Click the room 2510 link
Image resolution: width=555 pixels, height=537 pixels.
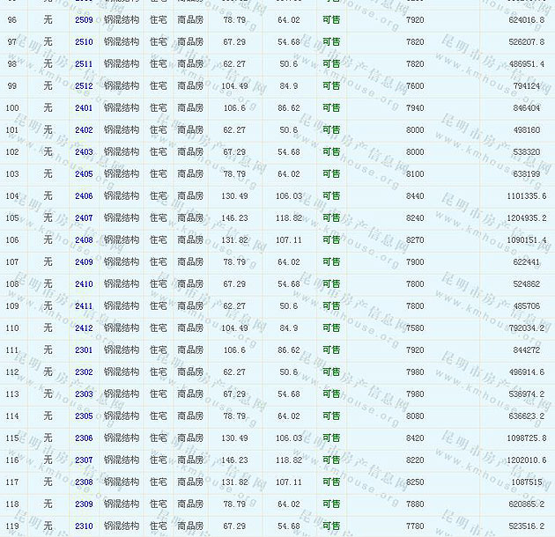(x=84, y=41)
